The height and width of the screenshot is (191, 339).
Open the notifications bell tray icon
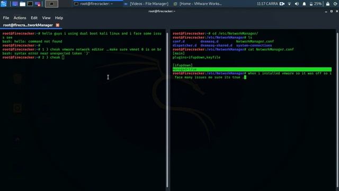(x=304, y=4)
